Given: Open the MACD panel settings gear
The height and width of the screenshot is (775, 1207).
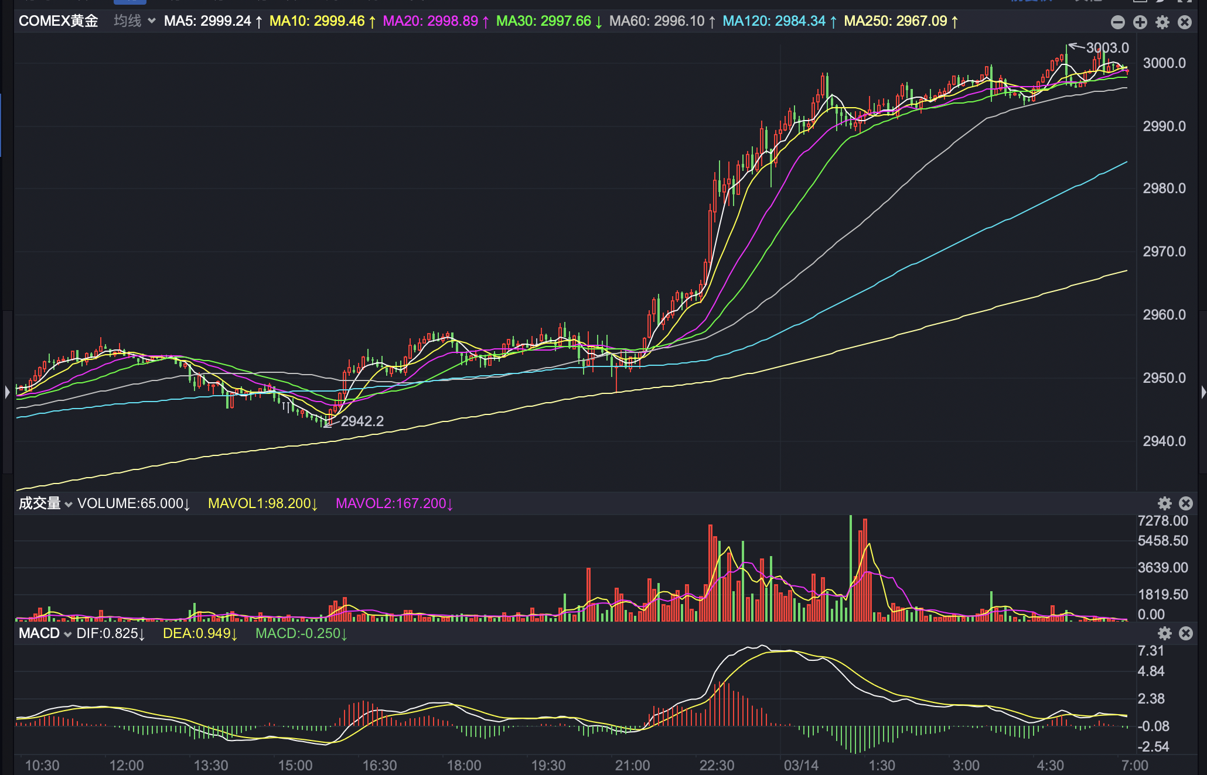Looking at the screenshot, I should 1164,633.
